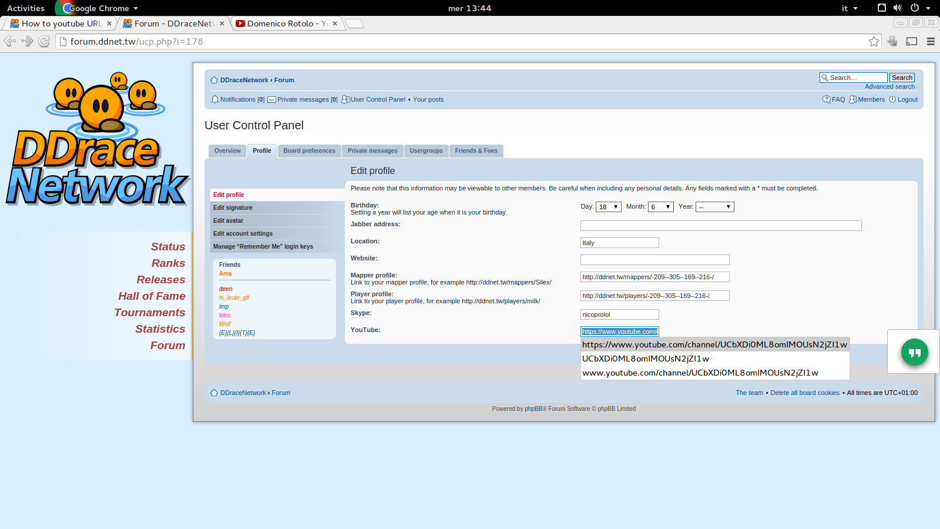
Task: Click the DDraceNetwork home icon in header
Action: click(x=214, y=80)
